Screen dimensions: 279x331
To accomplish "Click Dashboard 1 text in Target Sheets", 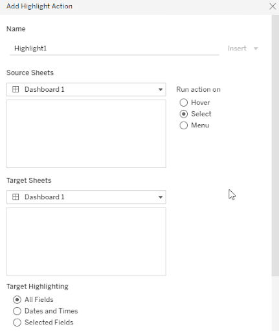I will (45, 197).
